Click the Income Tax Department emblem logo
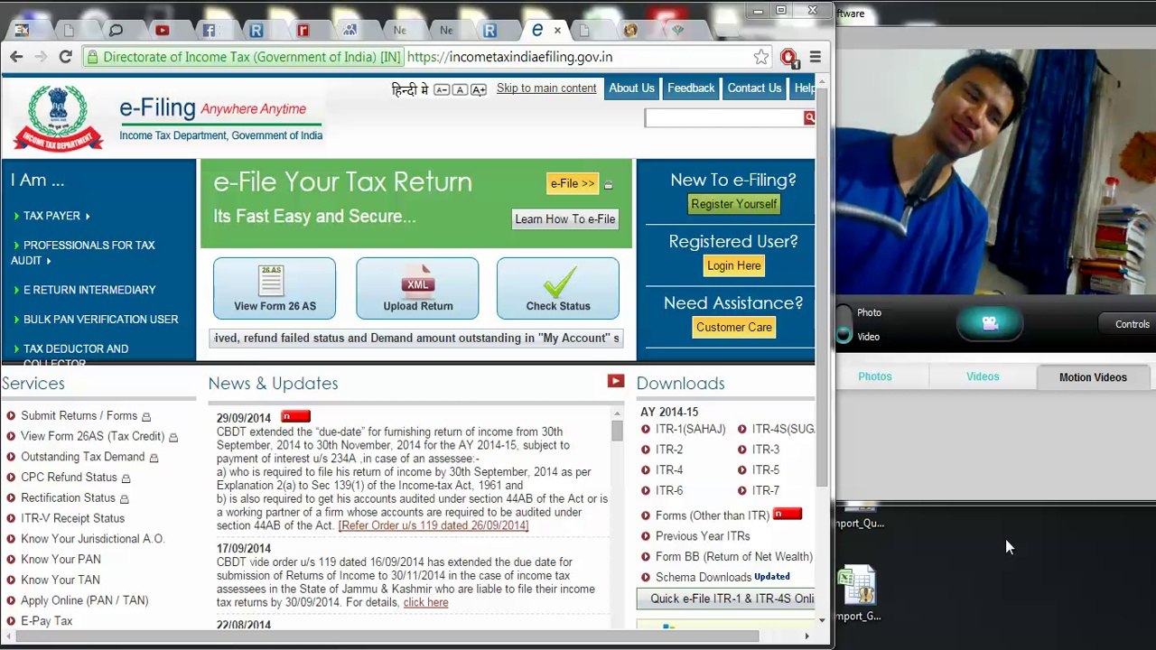The height and width of the screenshot is (650, 1156). coord(58,118)
